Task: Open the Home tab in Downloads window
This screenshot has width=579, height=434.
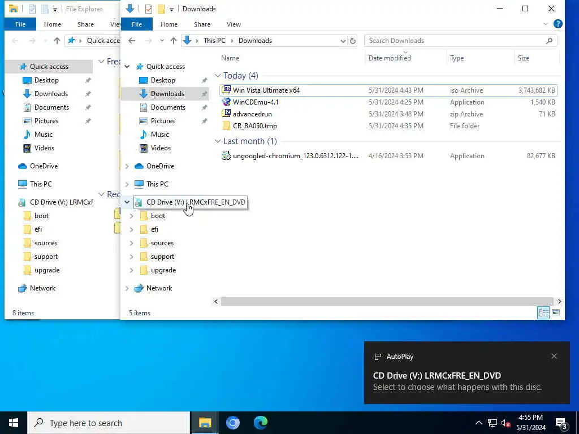Action: [x=168, y=24]
